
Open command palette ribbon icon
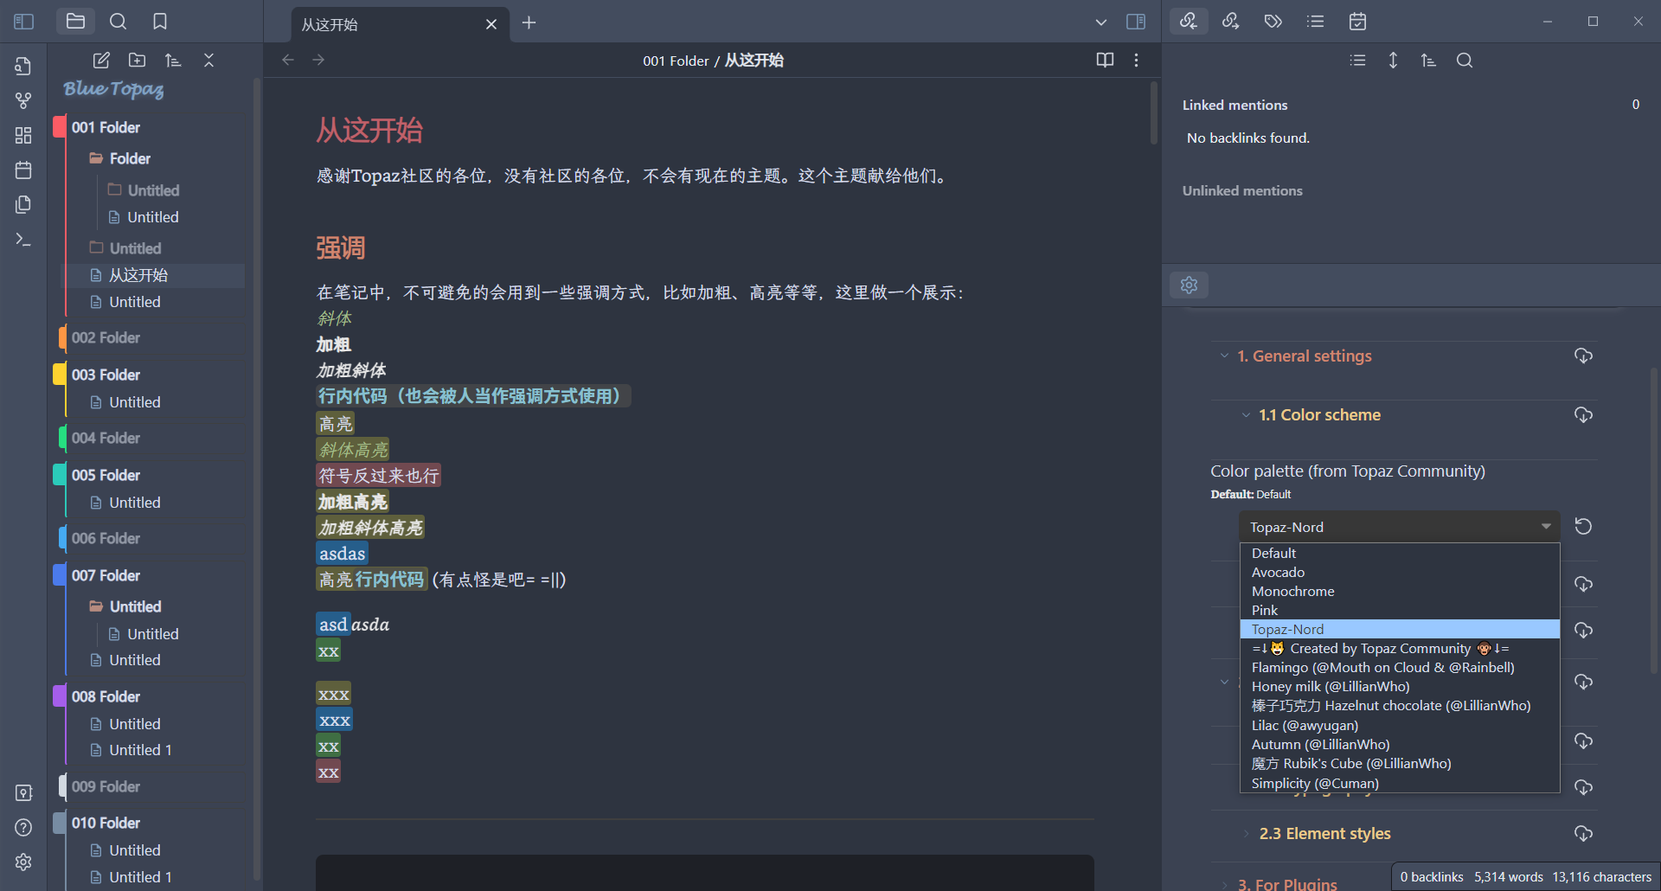coord(23,240)
